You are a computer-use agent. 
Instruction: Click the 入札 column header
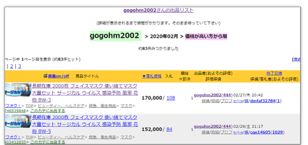coord(169,76)
